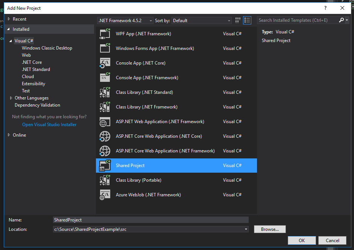Collapse the Installed section
The image size is (354, 250).
[x=9, y=29]
